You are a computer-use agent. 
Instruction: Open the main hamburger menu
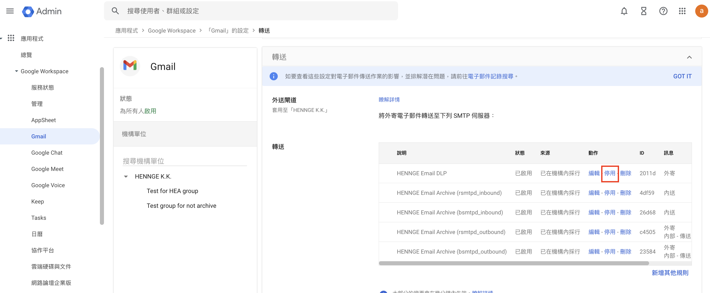click(10, 11)
